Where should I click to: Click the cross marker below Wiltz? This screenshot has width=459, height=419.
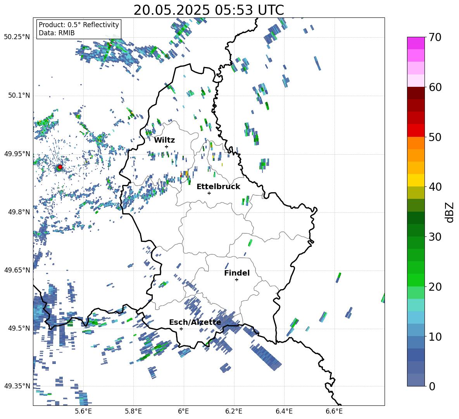pyautogui.click(x=167, y=147)
